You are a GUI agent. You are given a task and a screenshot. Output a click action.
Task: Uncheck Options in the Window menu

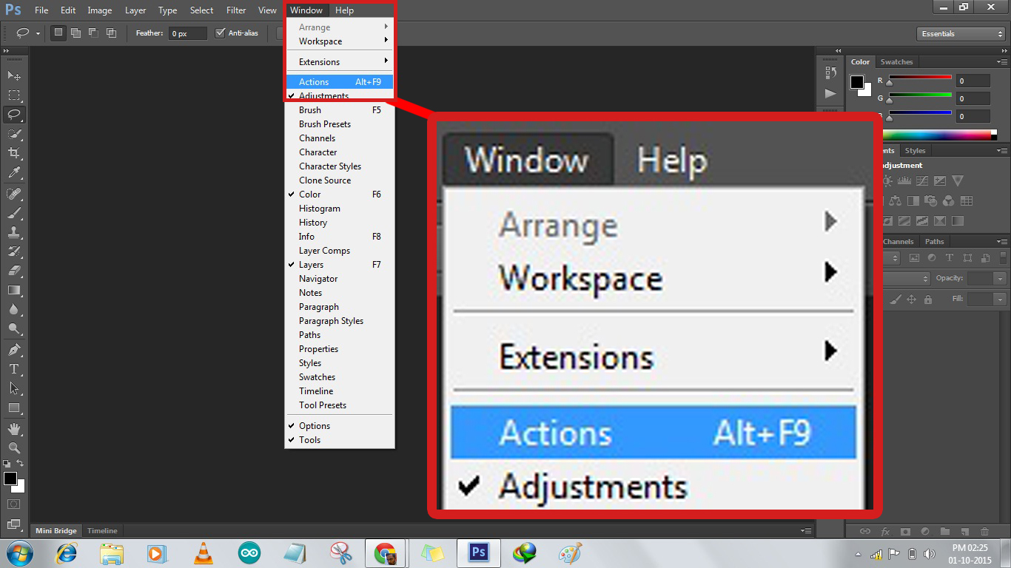click(340, 426)
